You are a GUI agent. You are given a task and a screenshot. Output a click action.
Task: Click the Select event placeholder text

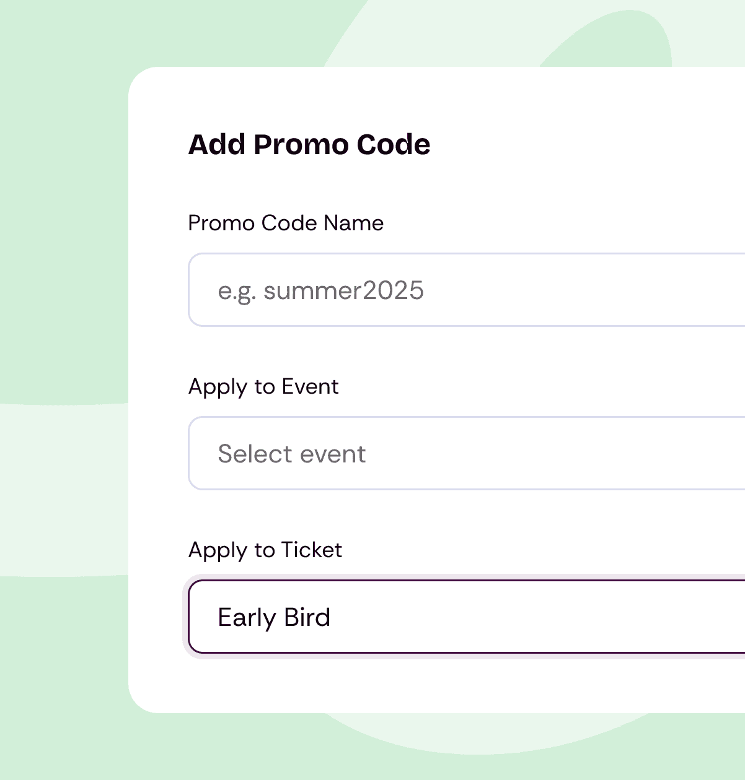coord(292,454)
